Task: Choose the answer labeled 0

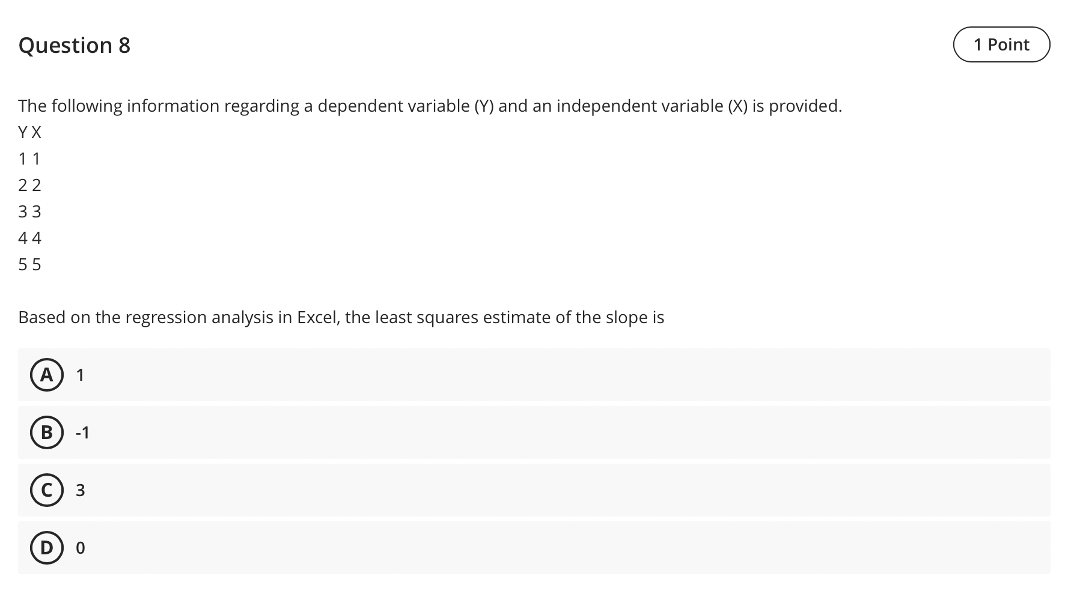Action: [x=79, y=548]
